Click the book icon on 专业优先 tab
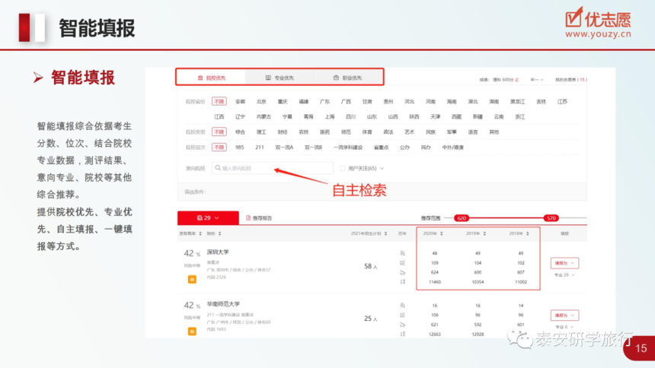655x368 pixels. pos(268,78)
